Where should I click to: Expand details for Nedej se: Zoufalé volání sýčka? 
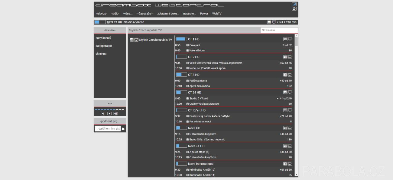click(187, 68)
